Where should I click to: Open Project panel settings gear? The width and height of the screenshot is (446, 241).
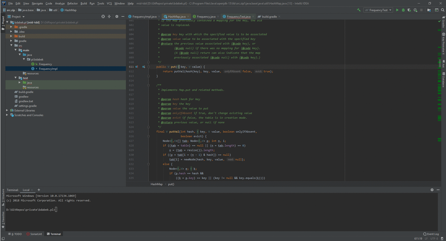[x=117, y=16]
